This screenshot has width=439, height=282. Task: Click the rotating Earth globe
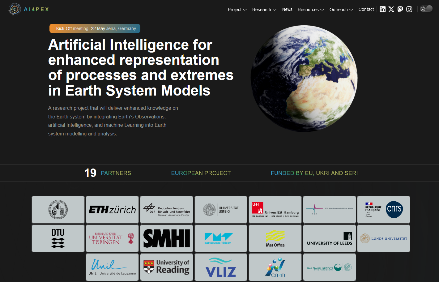[x=304, y=79]
